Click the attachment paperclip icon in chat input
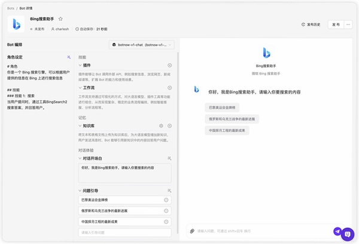This screenshot has width=359, height=244. tap(192, 231)
